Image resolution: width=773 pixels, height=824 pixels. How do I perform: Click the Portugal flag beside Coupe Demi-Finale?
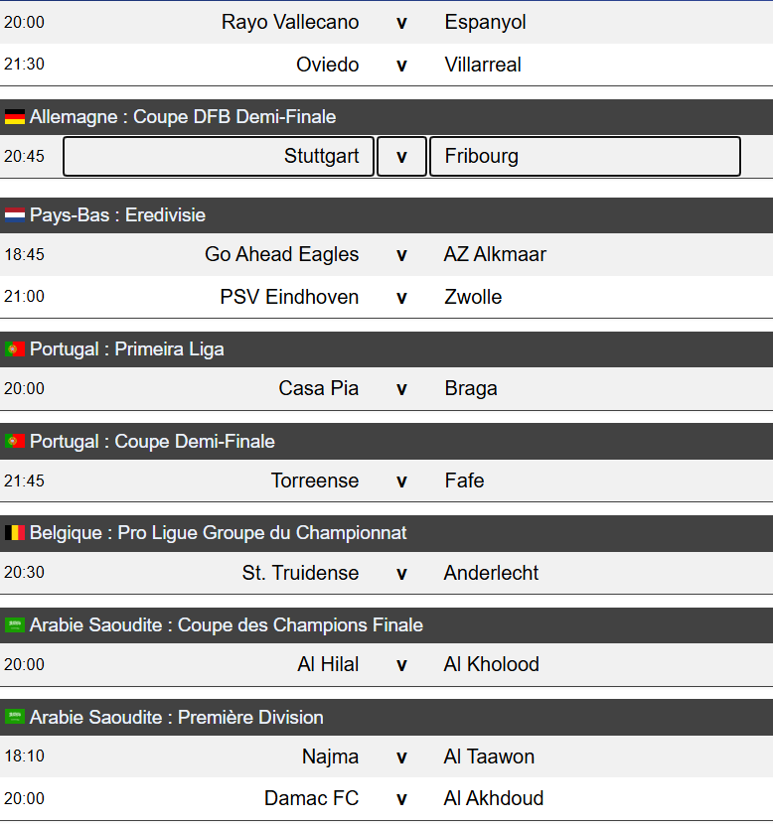pyautogui.click(x=15, y=442)
